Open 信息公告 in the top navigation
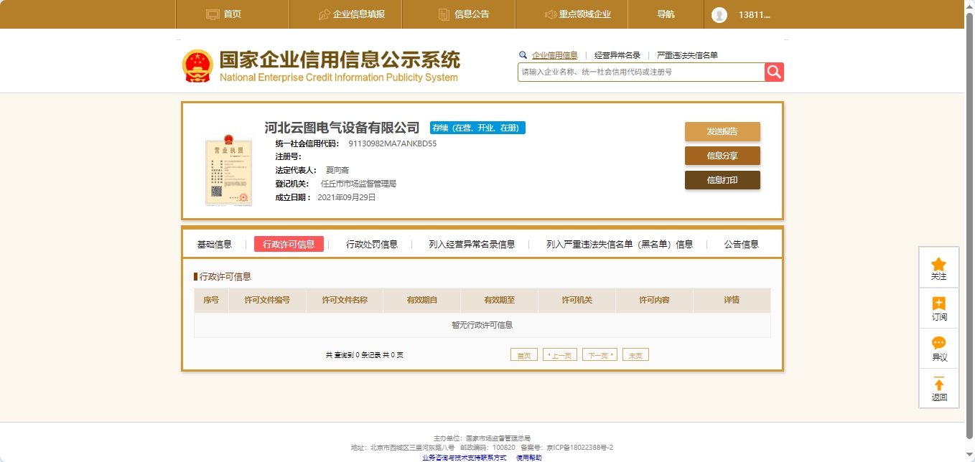Viewport: 975px width, 462px height. pyautogui.click(x=464, y=14)
